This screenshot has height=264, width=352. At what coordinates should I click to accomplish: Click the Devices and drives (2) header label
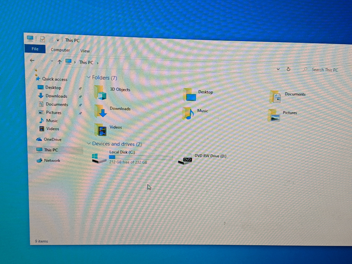click(117, 144)
